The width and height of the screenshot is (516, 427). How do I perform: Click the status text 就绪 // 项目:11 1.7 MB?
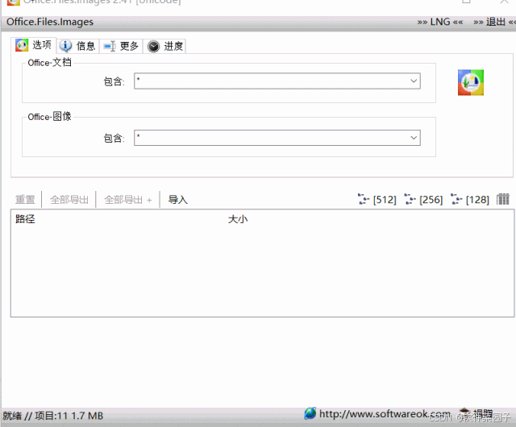tap(52, 416)
